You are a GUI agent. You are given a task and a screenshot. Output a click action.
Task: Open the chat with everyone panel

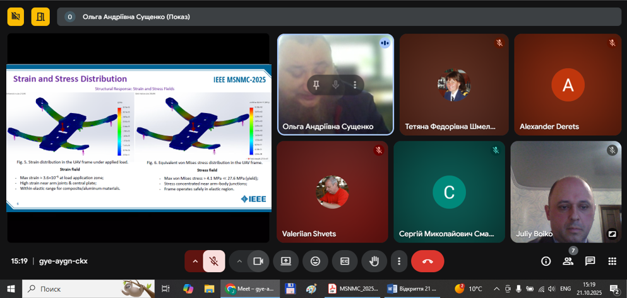click(x=590, y=261)
